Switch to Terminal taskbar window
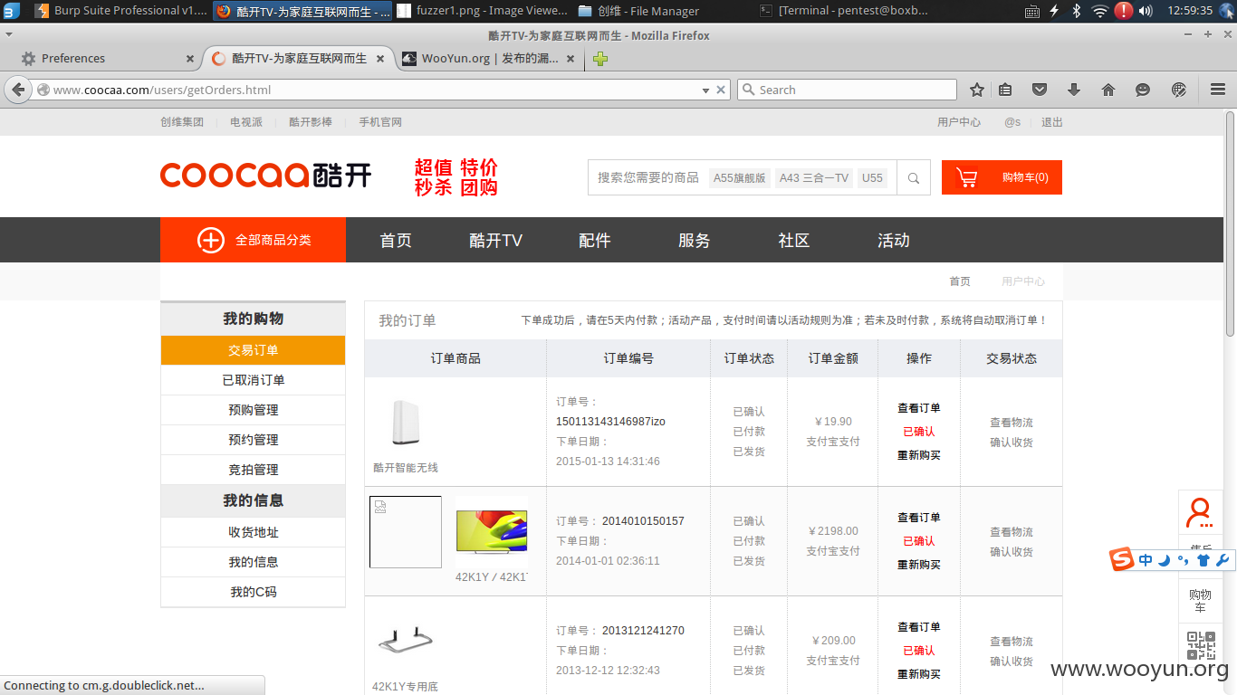 846,11
